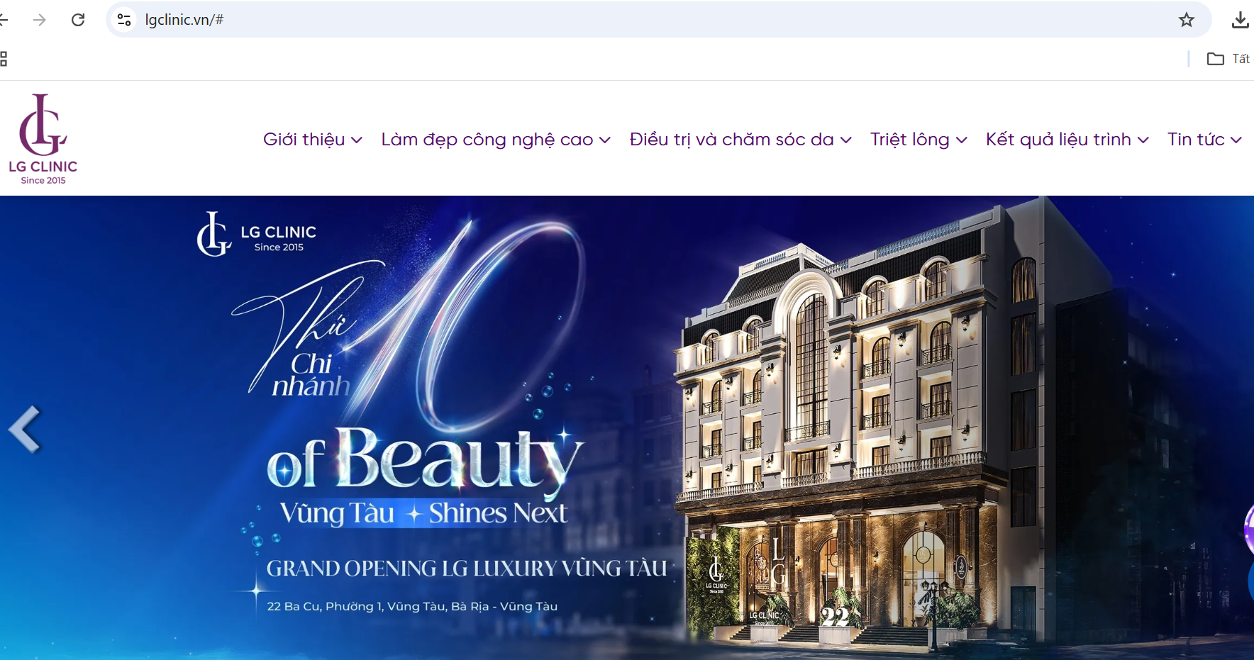This screenshot has height=660, width=1254.
Task: Expand chevron next to Giới thiệu
Action: pyautogui.click(x=357, y=140)
